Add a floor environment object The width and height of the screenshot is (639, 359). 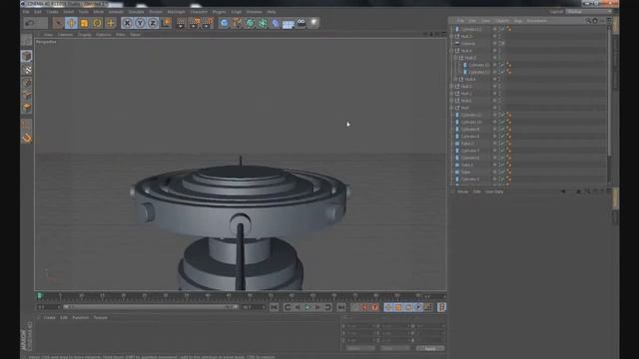pos(289,24)
